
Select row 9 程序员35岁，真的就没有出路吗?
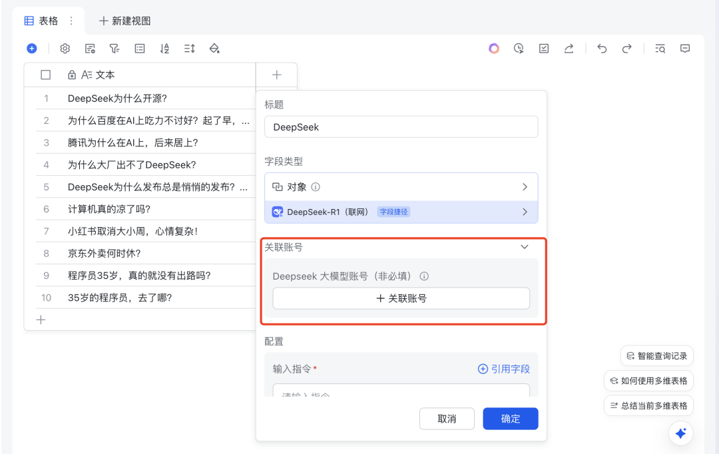[145, 275]
